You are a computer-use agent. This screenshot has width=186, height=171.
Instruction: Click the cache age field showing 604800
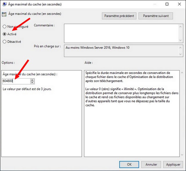pos(16,81)
